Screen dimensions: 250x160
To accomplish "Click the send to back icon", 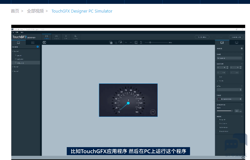I will 121,42.
